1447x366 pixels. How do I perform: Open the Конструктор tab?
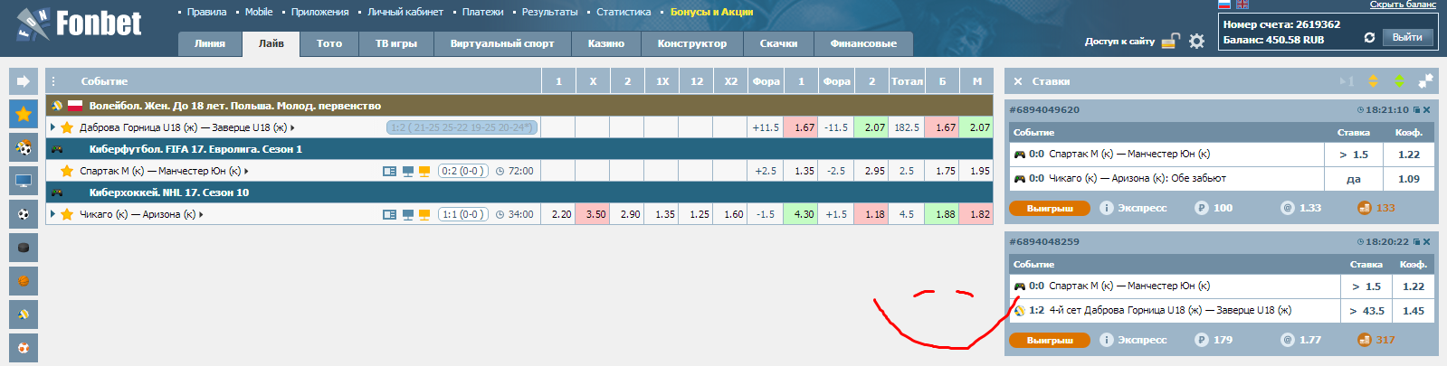click(x=692, y=43)
